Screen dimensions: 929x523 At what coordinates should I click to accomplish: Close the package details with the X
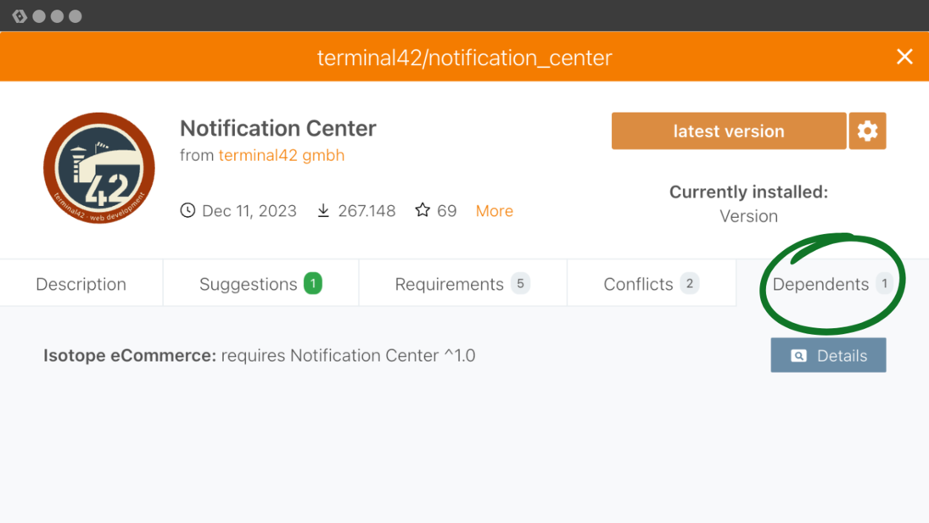pyautogui.click(x=904, y=57)
